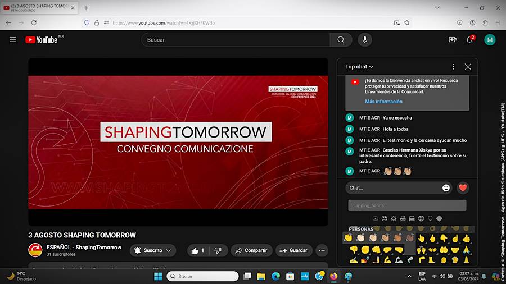The image size is (506, 284).
Task: Pick the darkest skin tone clapping hands
Action: 410,238
